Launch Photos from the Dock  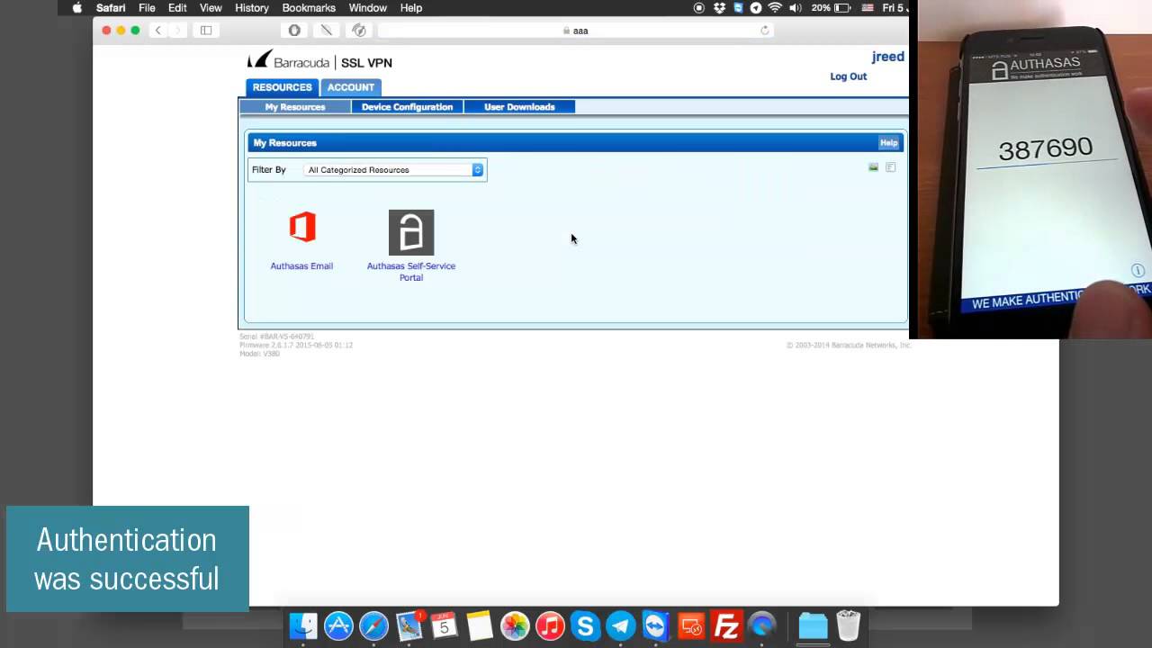point(515,625)
